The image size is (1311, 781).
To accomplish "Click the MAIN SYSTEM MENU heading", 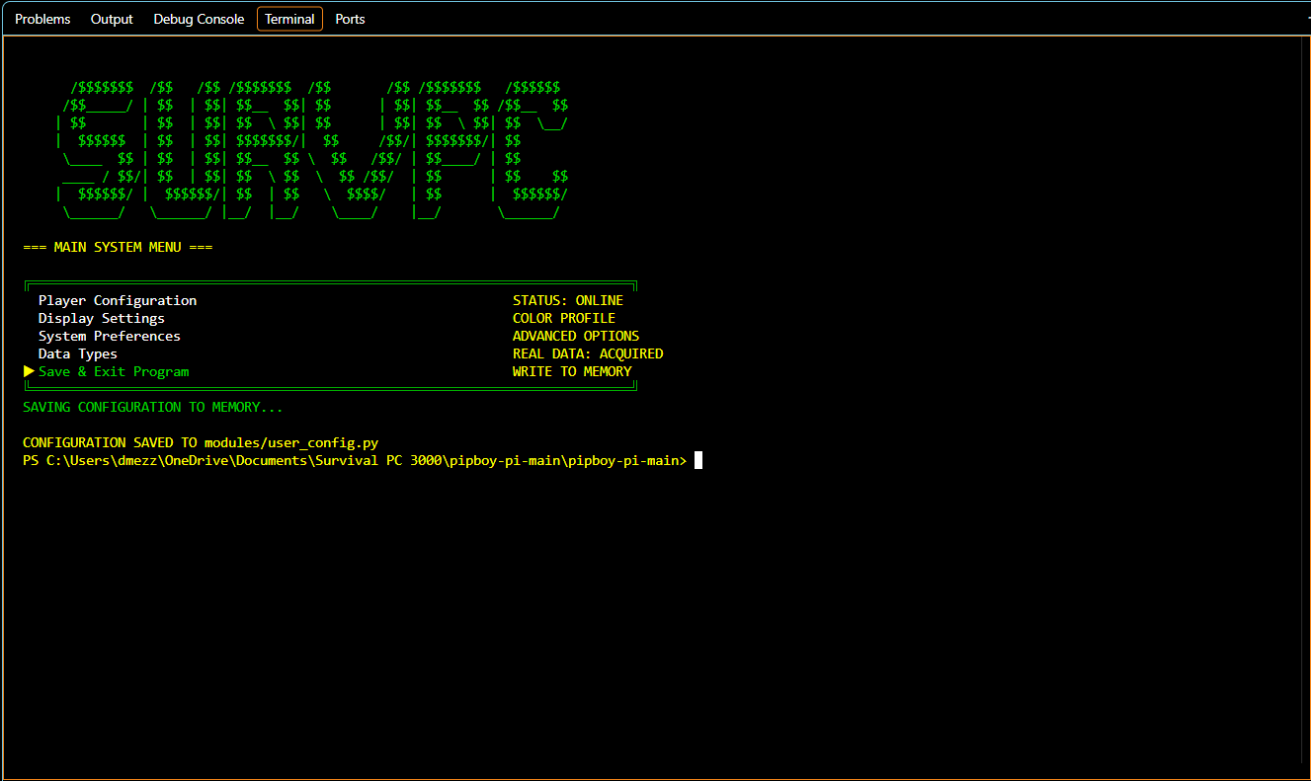I will click(118, 247).
